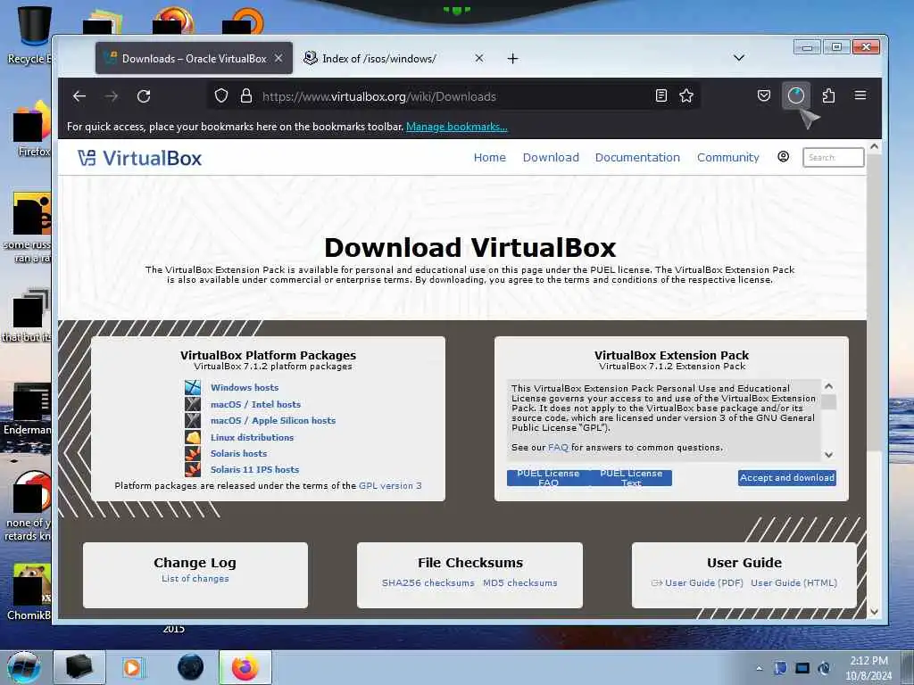Reload the VirtualBox downloads page
The width and height of the screenshot is (914, 685).
[144, 96]
